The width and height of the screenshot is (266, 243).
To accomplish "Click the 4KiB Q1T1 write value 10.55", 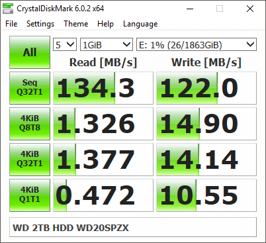I will 206,195.
